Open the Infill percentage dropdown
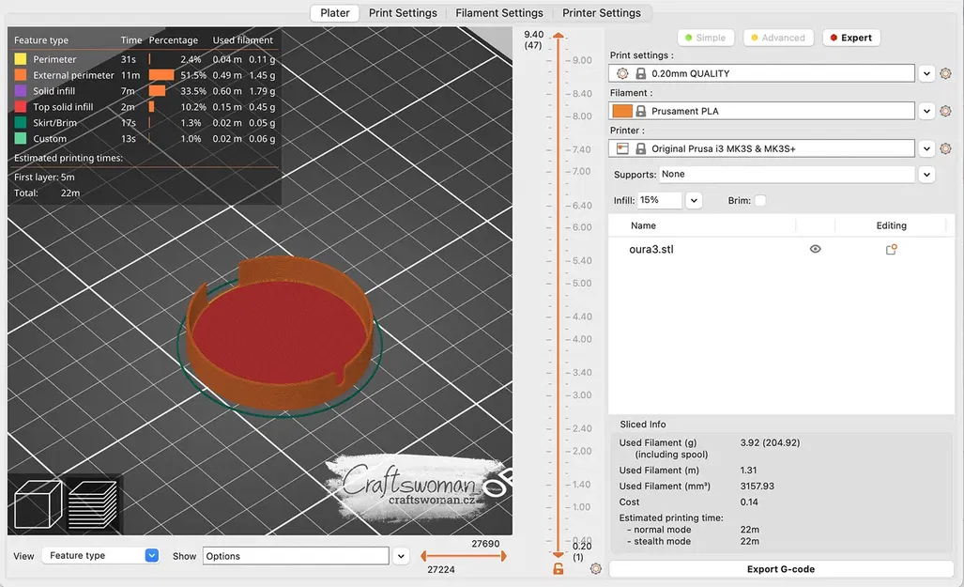The width and height of the screenshot is (964, 587). click(694, 201)
